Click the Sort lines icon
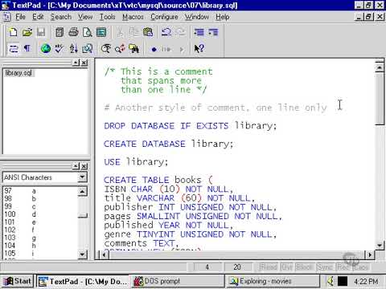Screen dimensions: 386x289 point(73,49)
